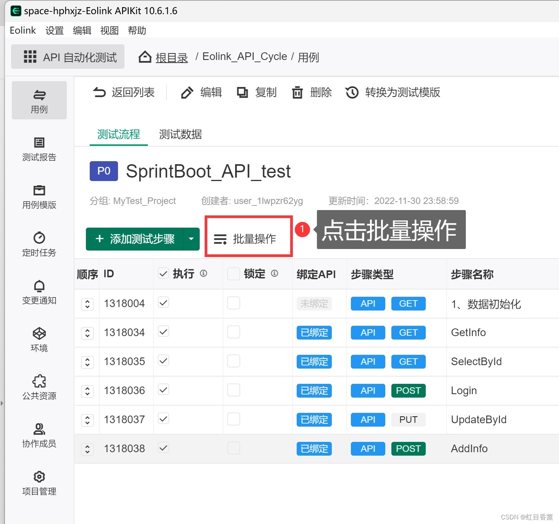Open 协作成员 in the sidebar
The height and width of the screenshot is (524, 559).
click(39, 436)
